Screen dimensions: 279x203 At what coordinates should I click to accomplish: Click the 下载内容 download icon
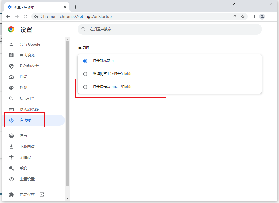[x=11, y=147]
